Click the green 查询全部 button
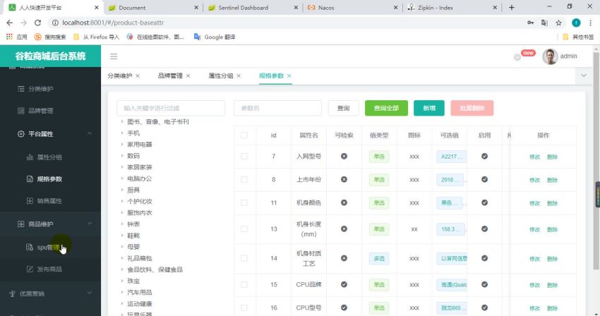The image size is (600, 316). pos(387,108)
